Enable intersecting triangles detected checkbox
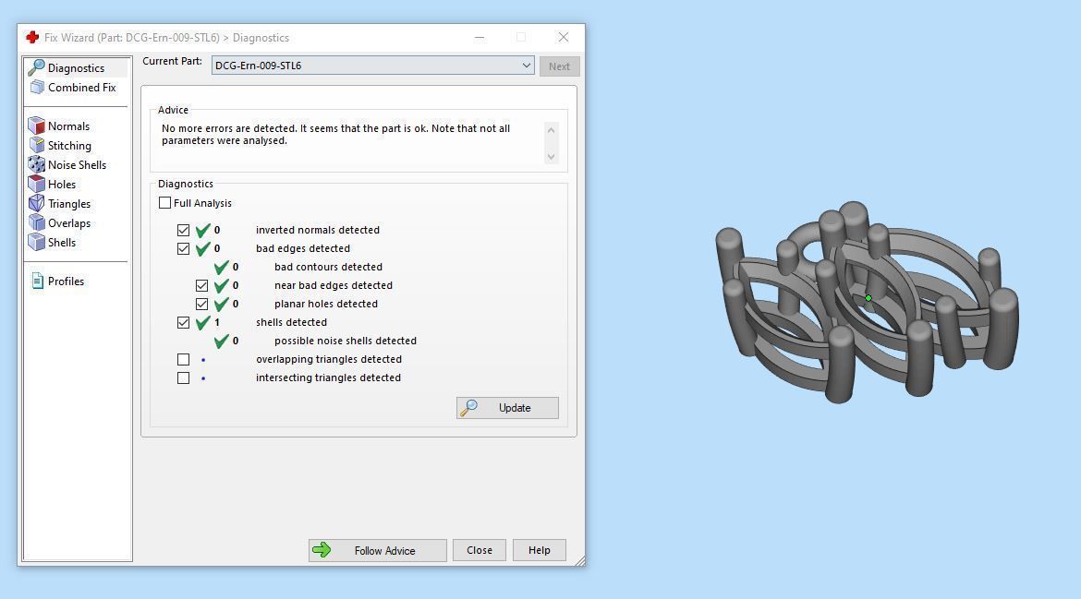This screenshot has height=599, width=1081. (183, 378)
